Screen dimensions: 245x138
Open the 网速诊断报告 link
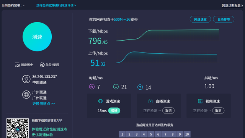(x=232, y=5)
